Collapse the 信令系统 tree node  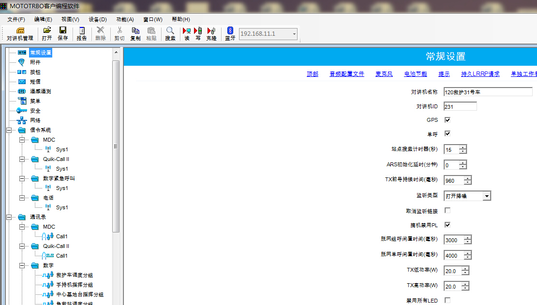[x=9, y=130]
